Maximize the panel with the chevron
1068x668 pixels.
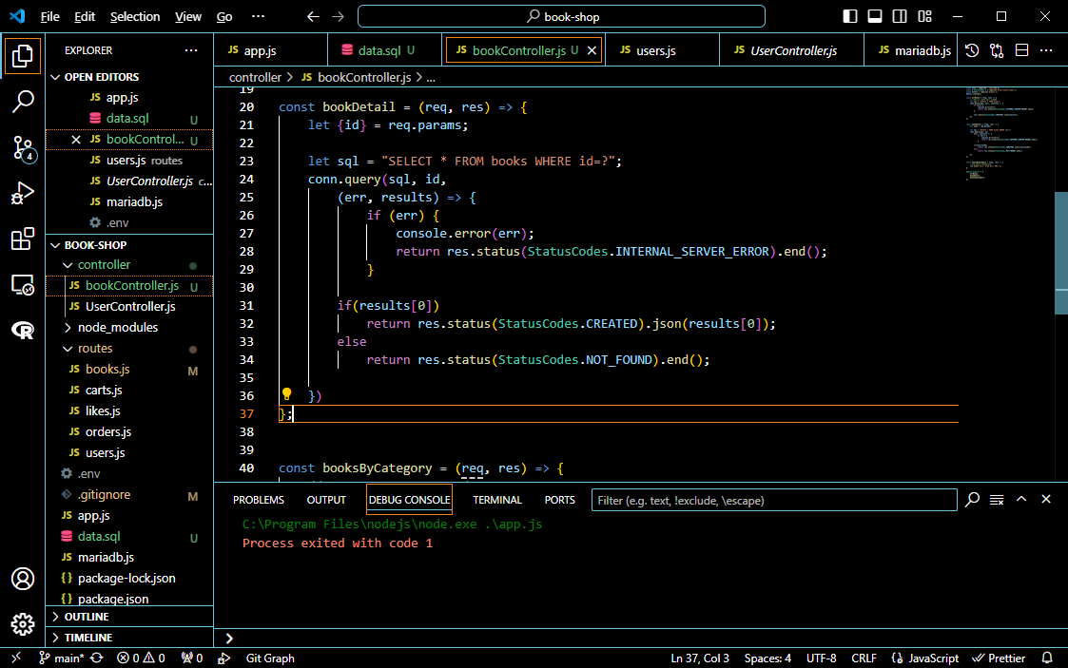tap(1021, 499)
